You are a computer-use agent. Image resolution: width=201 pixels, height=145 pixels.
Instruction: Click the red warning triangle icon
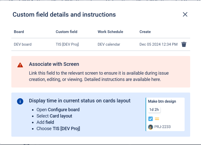pos(20,65)
